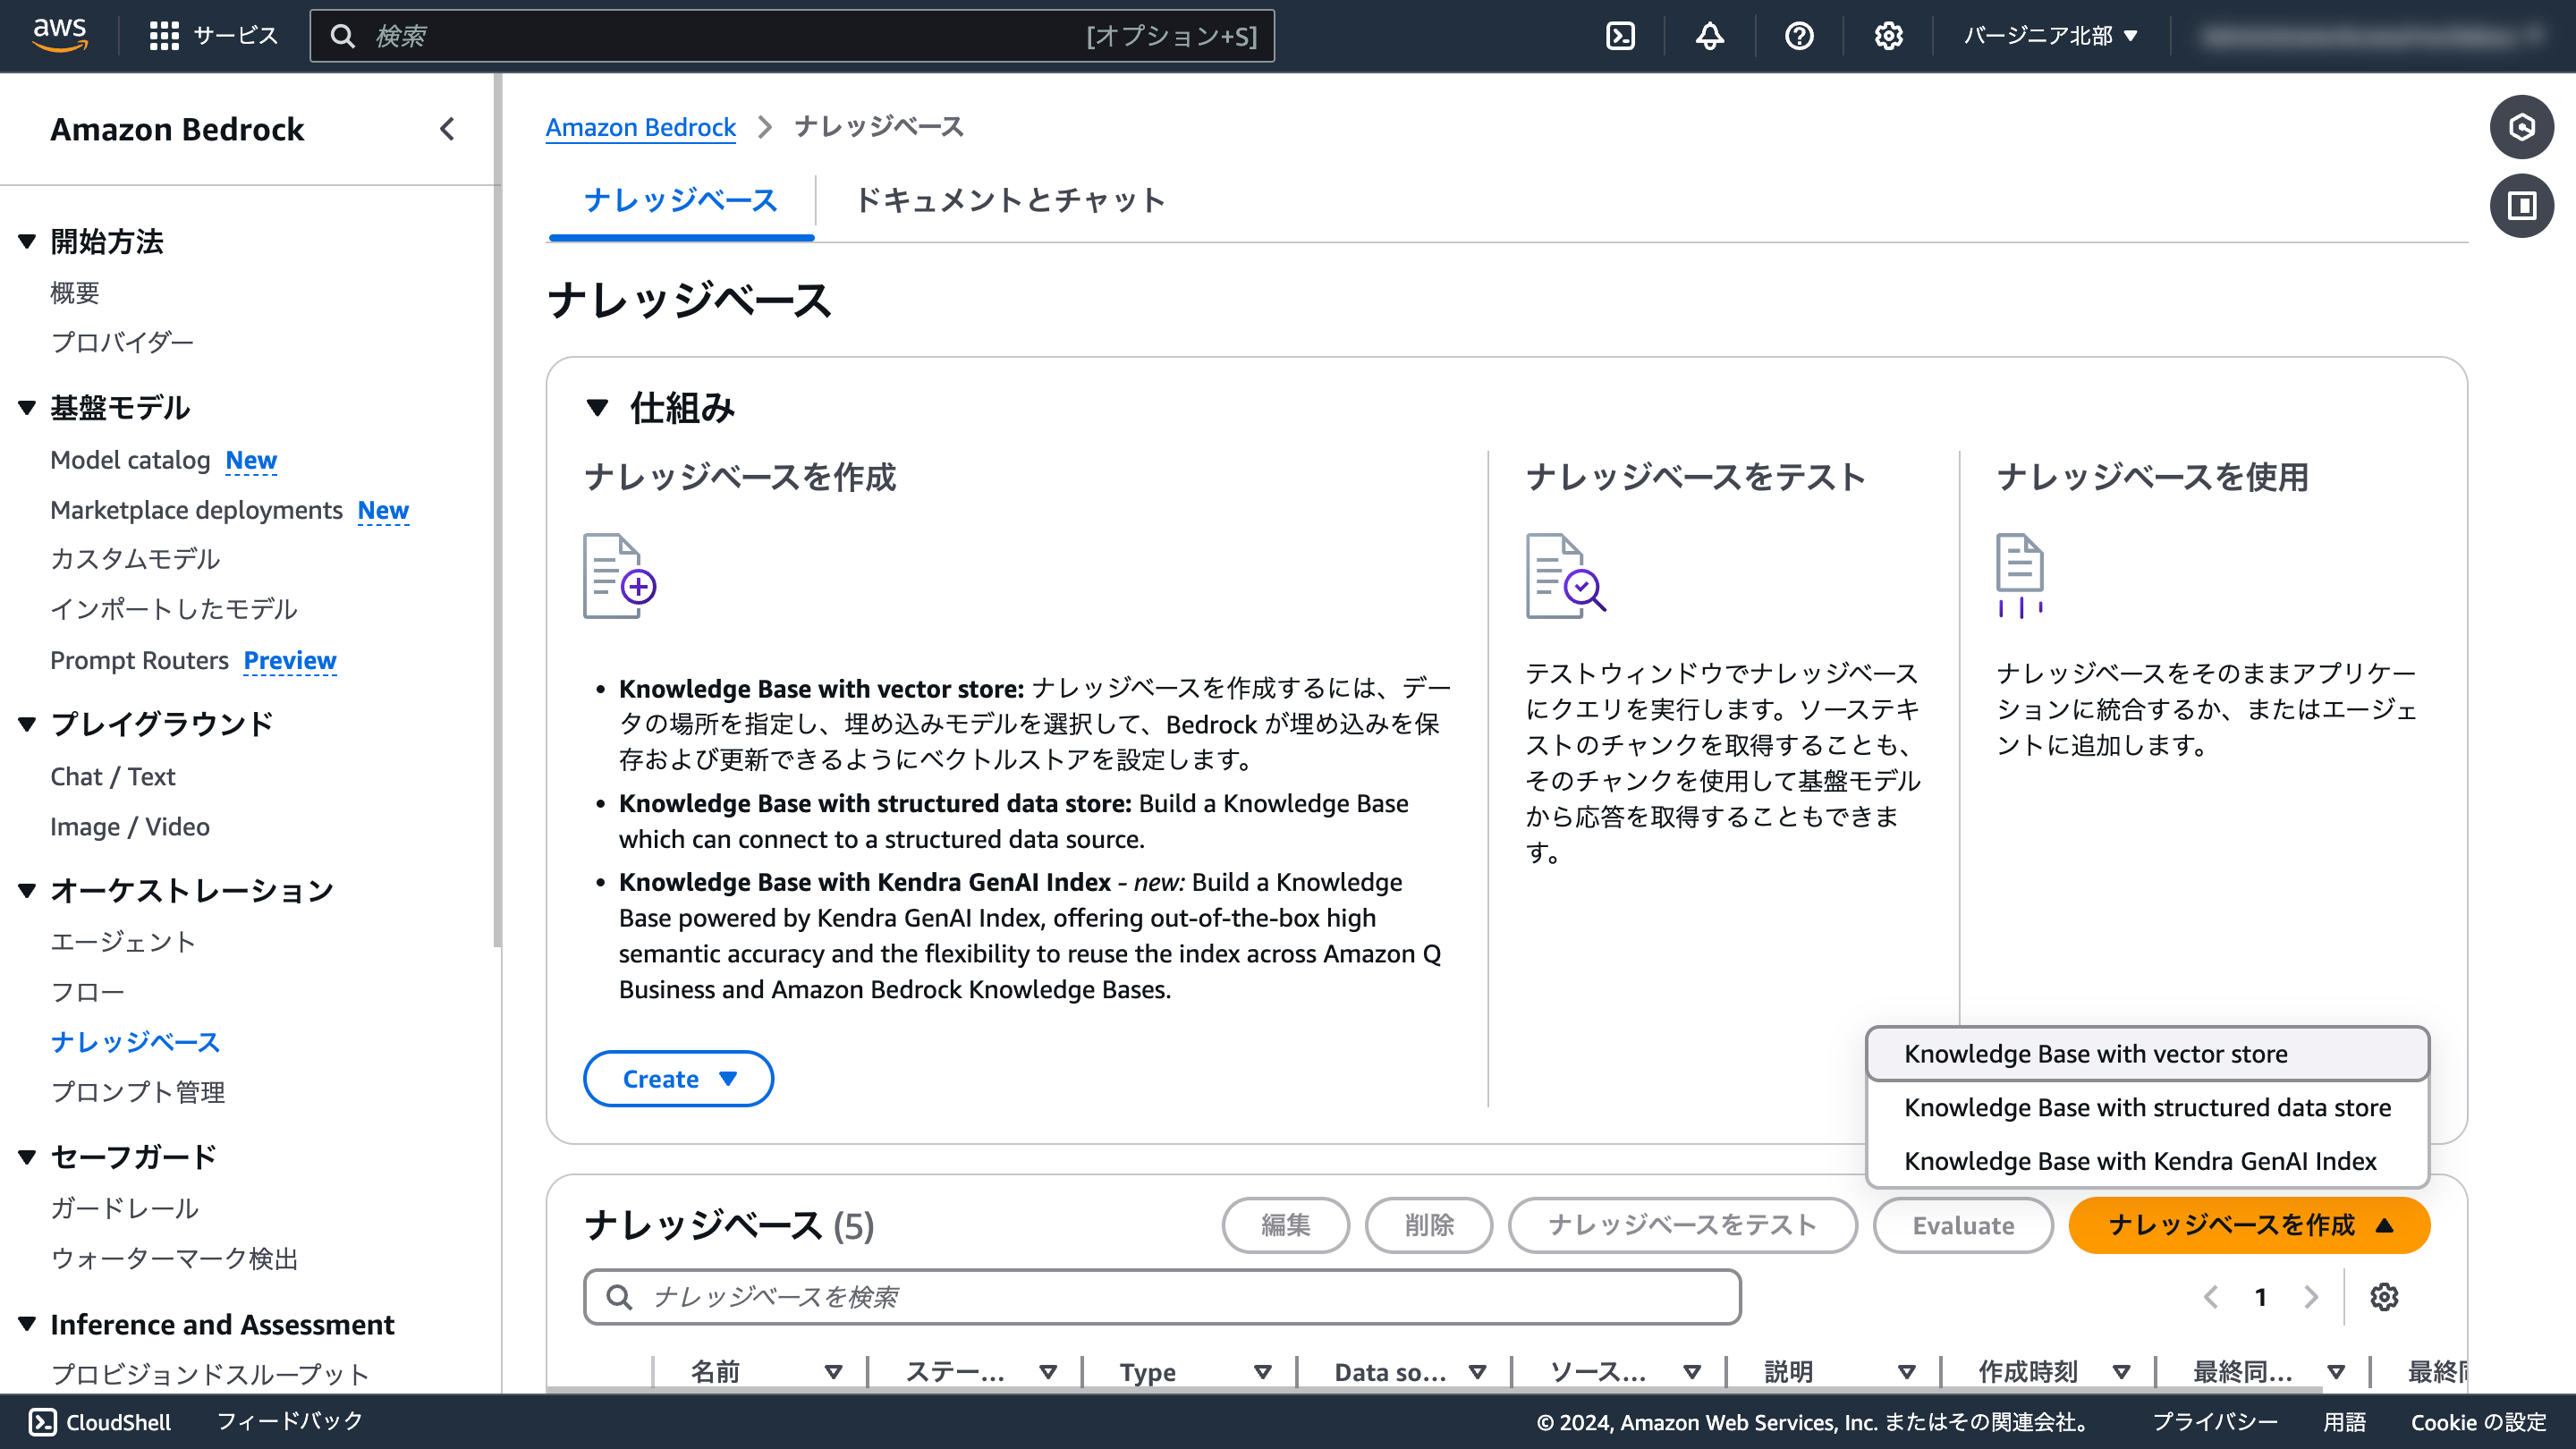Screen dimensions: 2576x1449
Task: Open table preferences gear icon
Action: 2384,1297
